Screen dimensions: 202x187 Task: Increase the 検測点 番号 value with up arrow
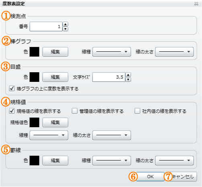(65, 24)
